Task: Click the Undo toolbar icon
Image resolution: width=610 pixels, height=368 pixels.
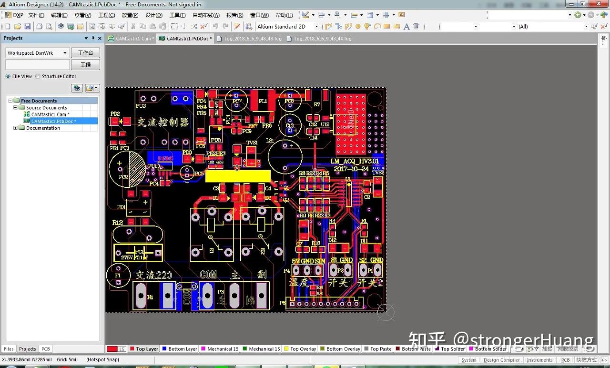Action: [x=215, y=26]
